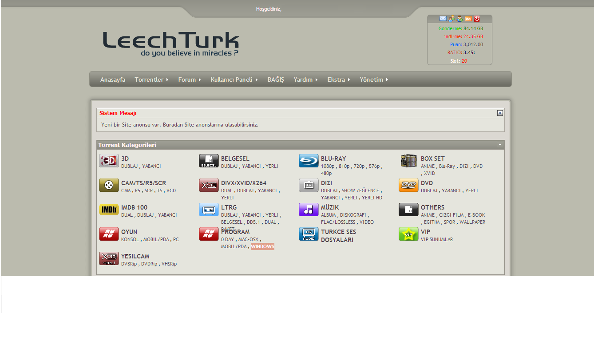The height and width of the screenshot is (341, 594).
Task: Expand the Forum dropdown menu
Action: coord(190,80)
